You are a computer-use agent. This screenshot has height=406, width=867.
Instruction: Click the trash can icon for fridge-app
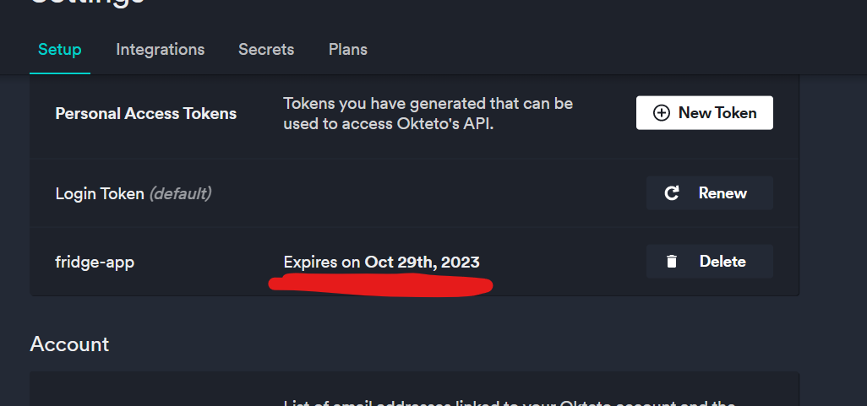[672, 262]
